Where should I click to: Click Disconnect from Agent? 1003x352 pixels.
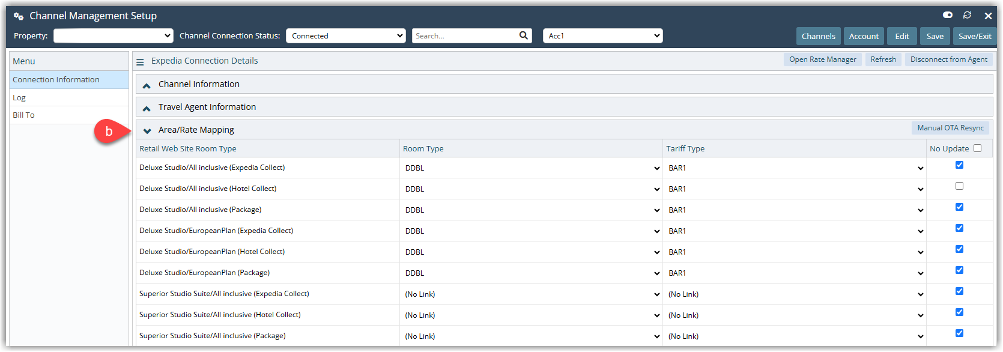[949, 59]
